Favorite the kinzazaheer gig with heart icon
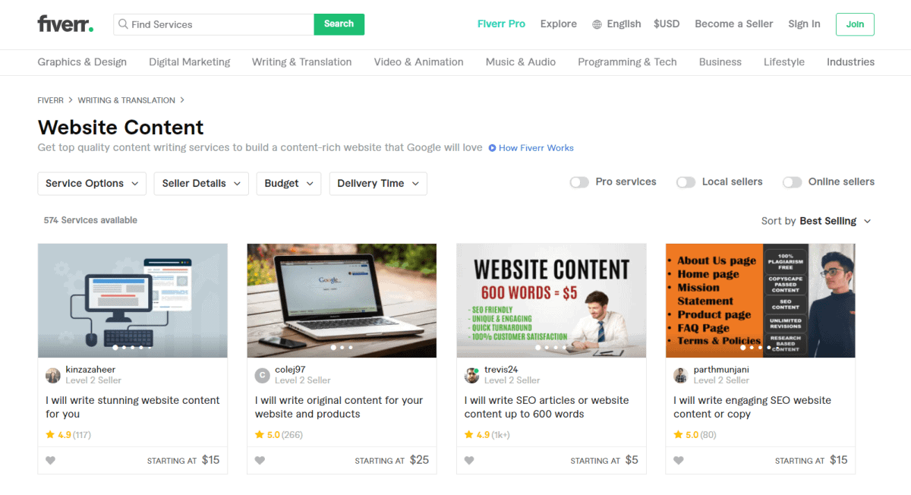The image size is (911, 495). point(51,460)
